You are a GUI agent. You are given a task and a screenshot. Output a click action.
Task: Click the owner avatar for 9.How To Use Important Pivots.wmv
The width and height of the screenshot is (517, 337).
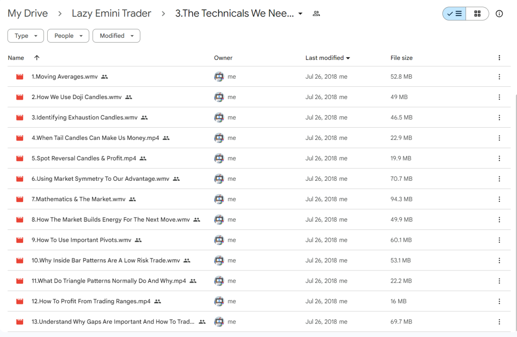click(x=219, y=240)
